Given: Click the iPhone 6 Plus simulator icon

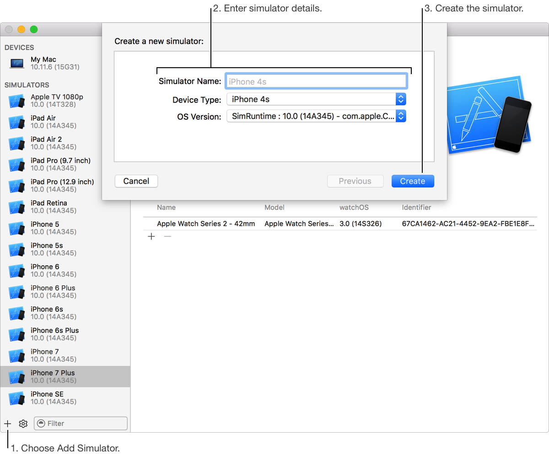Looking at the screenshot, I should click(16, 292).
